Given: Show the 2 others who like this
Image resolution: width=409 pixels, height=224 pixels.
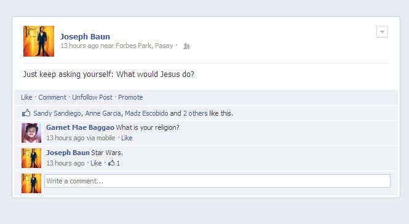Looking at the screenshot, I should click(x=196, y=113).
